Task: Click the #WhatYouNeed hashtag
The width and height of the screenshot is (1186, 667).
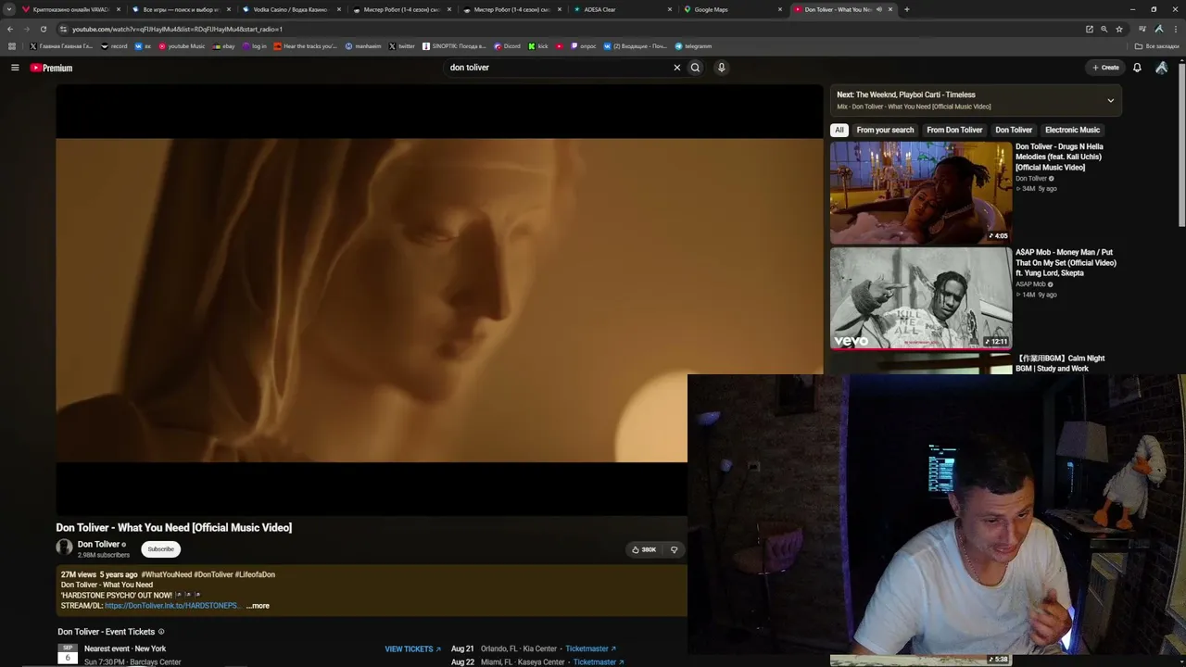Action: point(166,574)
